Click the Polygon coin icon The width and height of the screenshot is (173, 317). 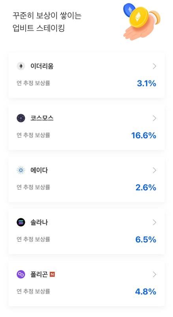click(x=21, y=274)
